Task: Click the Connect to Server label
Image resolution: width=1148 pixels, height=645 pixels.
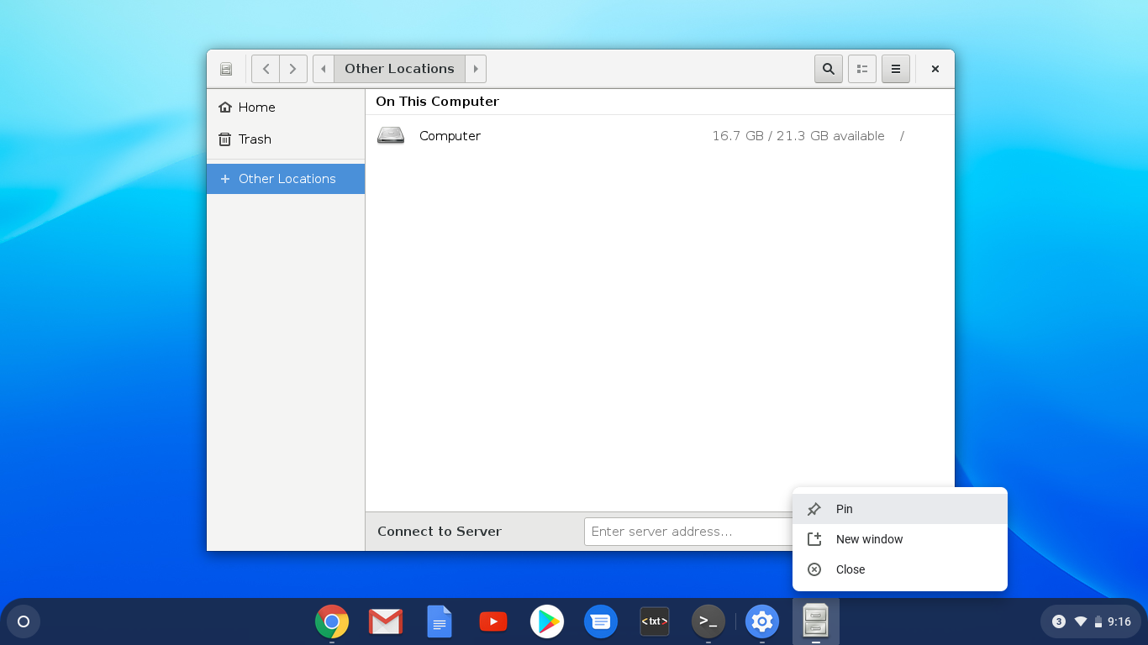Action: click(440, 532)
